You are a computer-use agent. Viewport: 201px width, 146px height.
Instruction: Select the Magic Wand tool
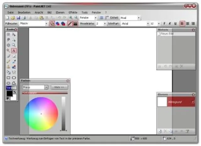tap(8, 51)
